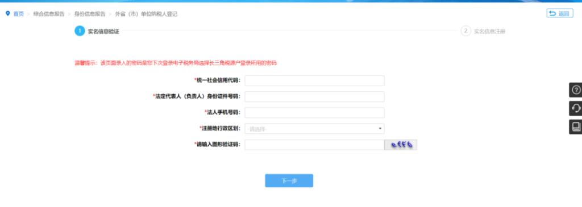The image size is (582, 207).
Task: Click the step 2 circle for 实名信息注册
Action: coord(465,31)
